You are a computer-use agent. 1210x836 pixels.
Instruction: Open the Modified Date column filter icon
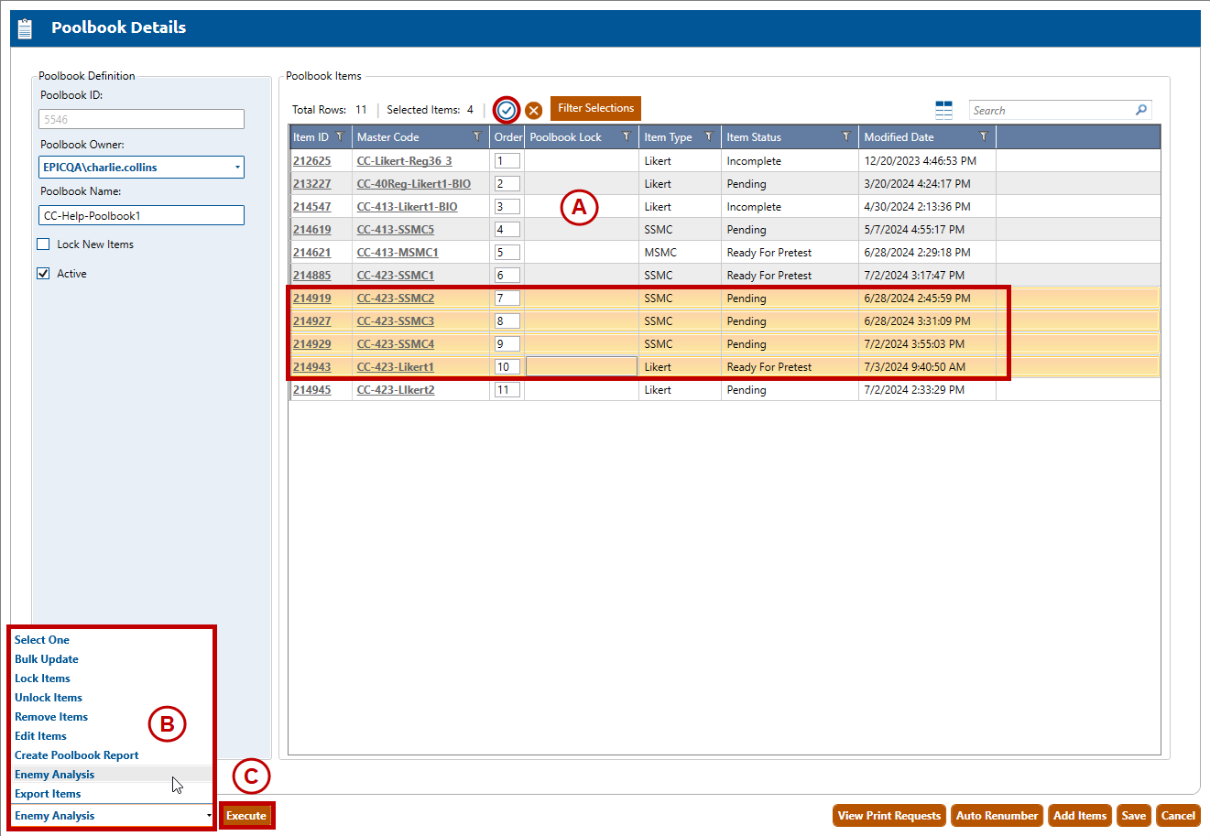pyautogui.click(x=984, y=136)
